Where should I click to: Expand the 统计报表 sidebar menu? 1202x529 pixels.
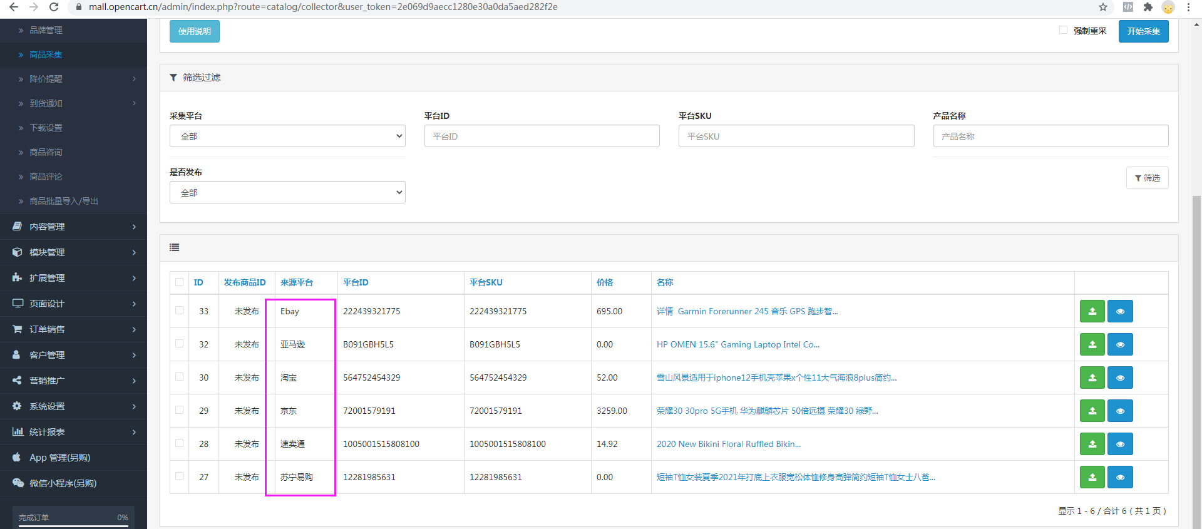[73, 432]
